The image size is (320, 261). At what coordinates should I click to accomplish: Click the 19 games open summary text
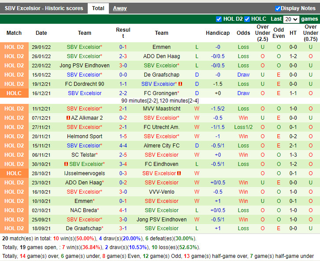[38, 247]
